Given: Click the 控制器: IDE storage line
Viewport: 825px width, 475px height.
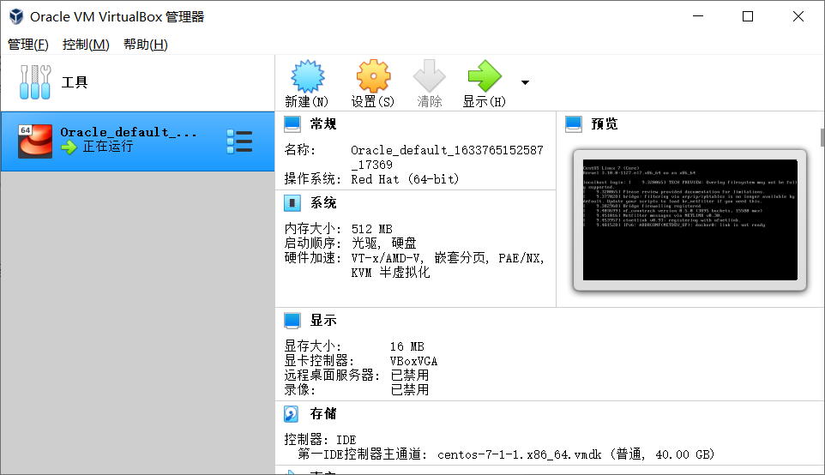Looking at the screenshot, I should point(320,440).
